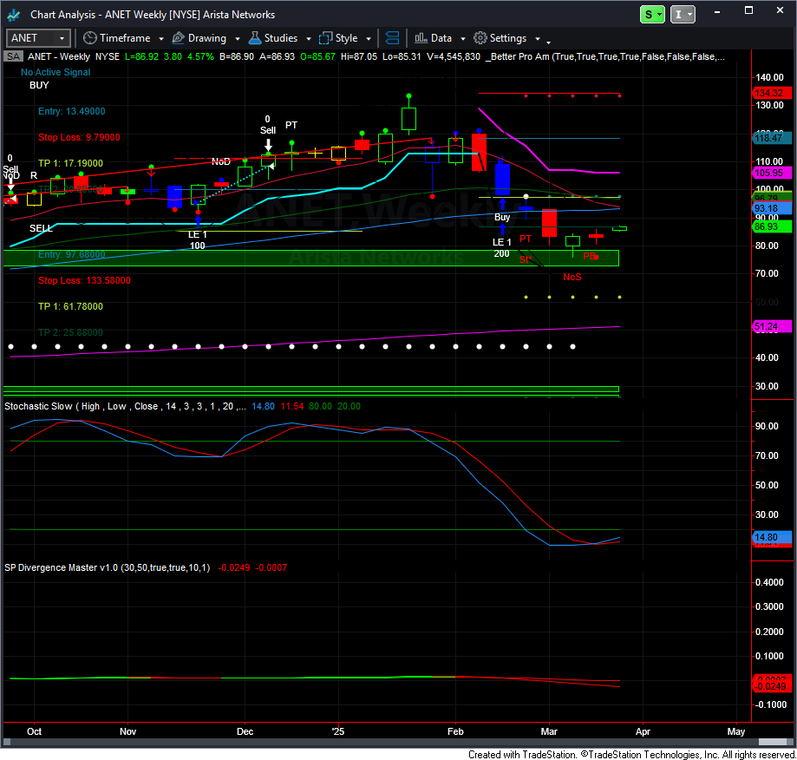This screenshot has height=760, width=797.
Task: Click the Studies flask icon
Action: coord(255,38)
